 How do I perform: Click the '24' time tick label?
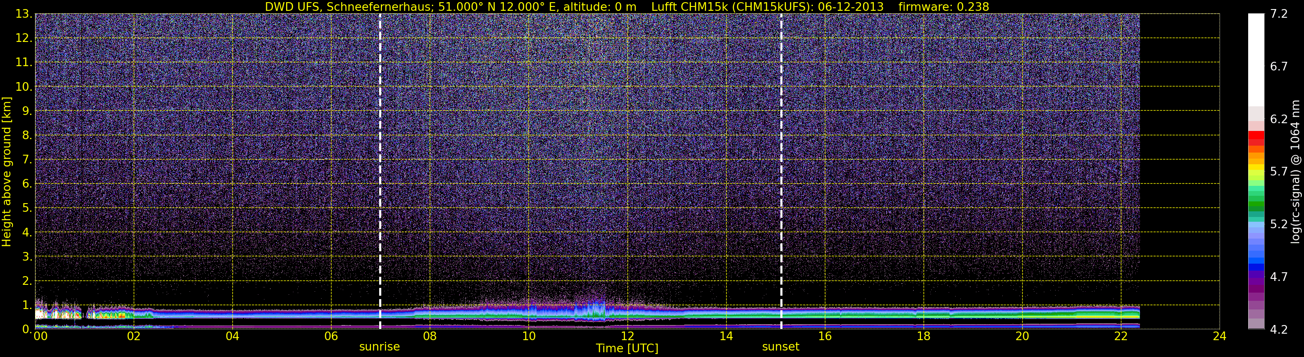1220,336
